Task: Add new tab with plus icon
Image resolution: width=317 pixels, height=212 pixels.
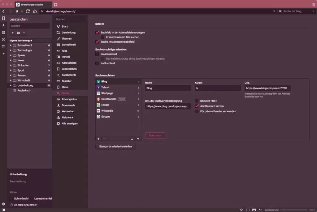Action: 56,5
